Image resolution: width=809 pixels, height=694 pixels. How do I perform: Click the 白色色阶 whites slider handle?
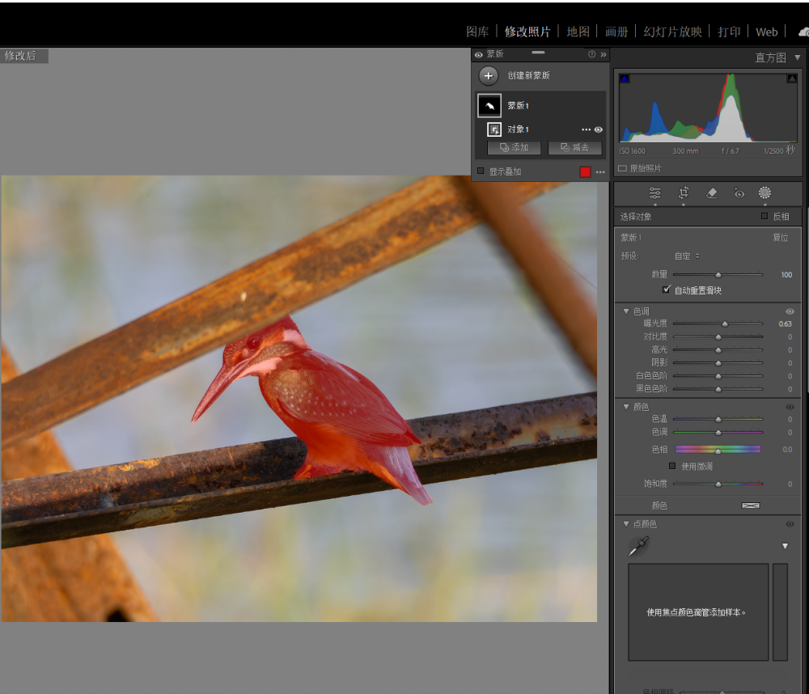[x=718, y=376]
